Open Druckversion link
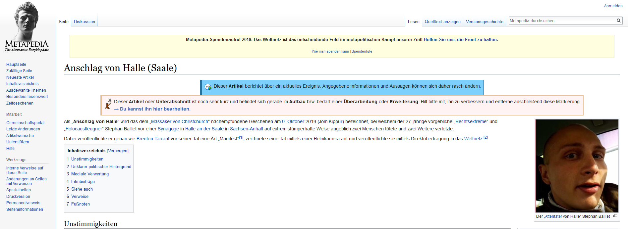 tap(18, 197)
